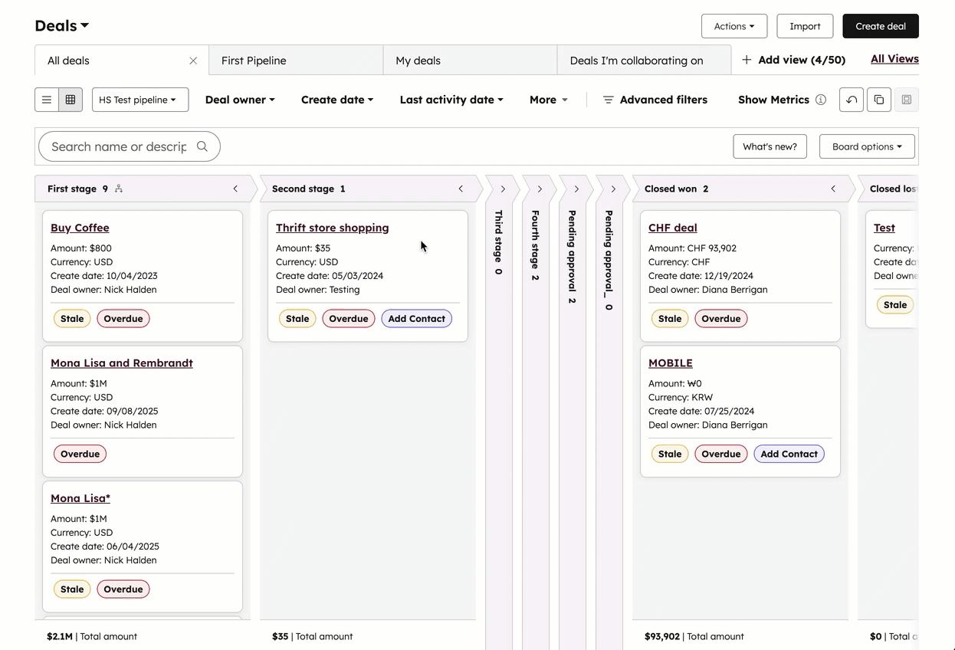This screenshot has height=650, width=955.
Task: Collapse the Second stage column
Action: click(x=461, y=188)
